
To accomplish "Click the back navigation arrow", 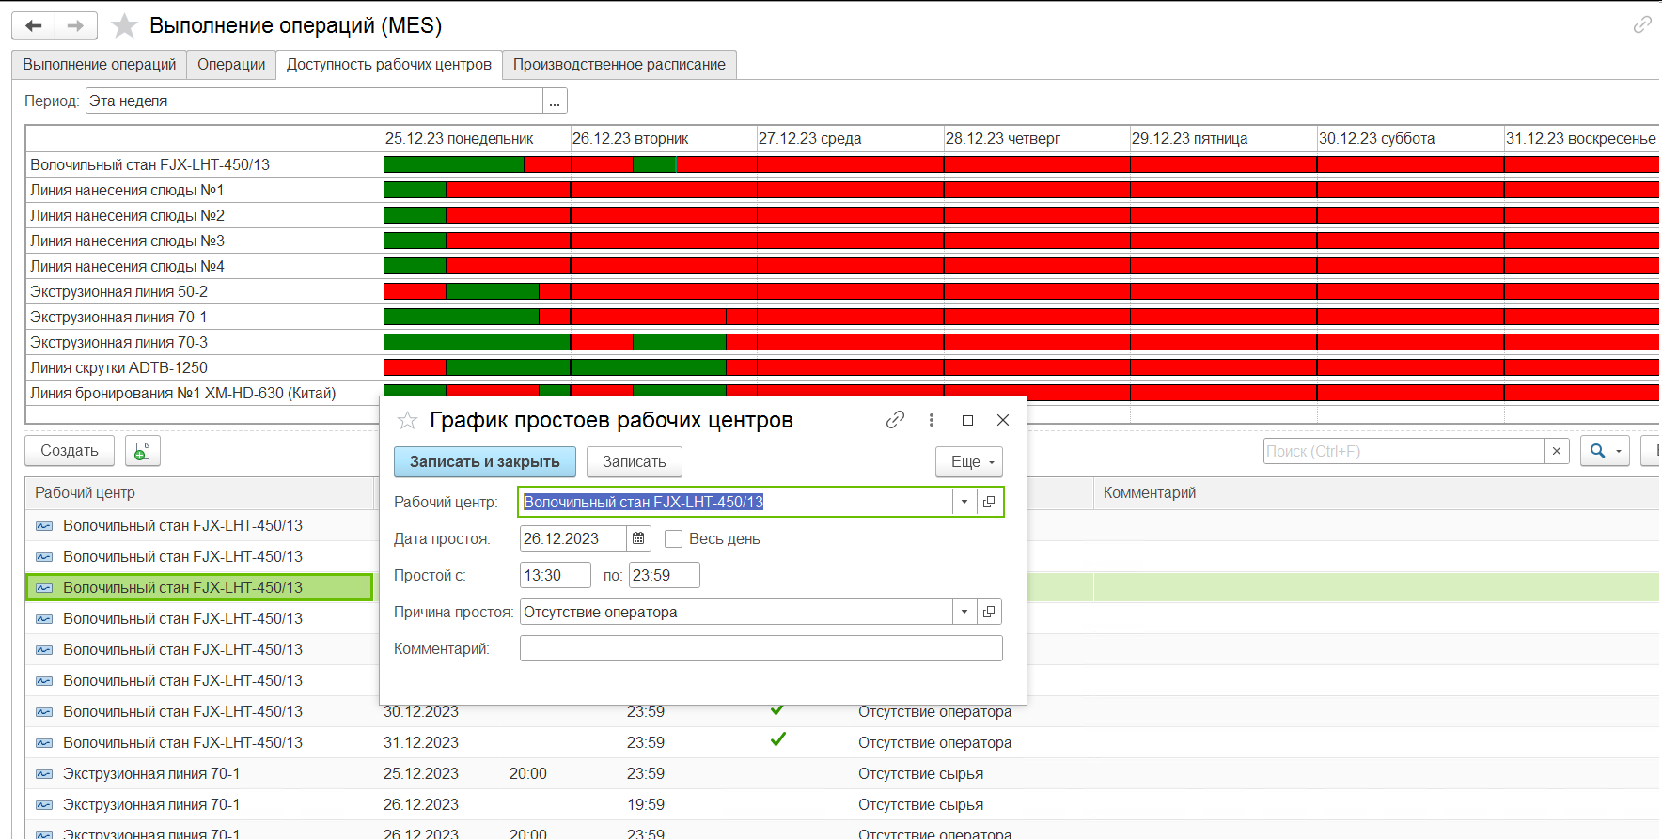I will coord(34,25).
